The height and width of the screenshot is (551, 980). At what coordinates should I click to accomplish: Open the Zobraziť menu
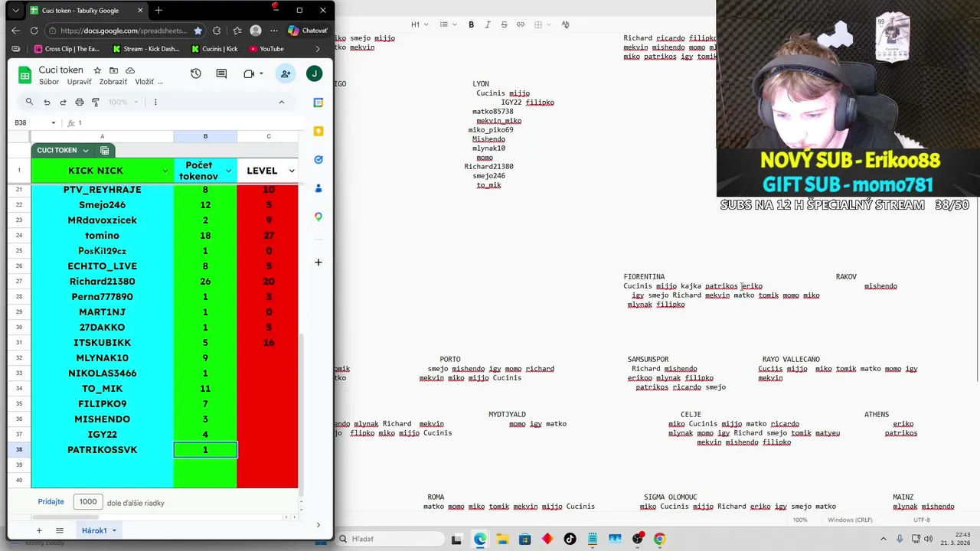pyautogui.click(x=113, y=82)
